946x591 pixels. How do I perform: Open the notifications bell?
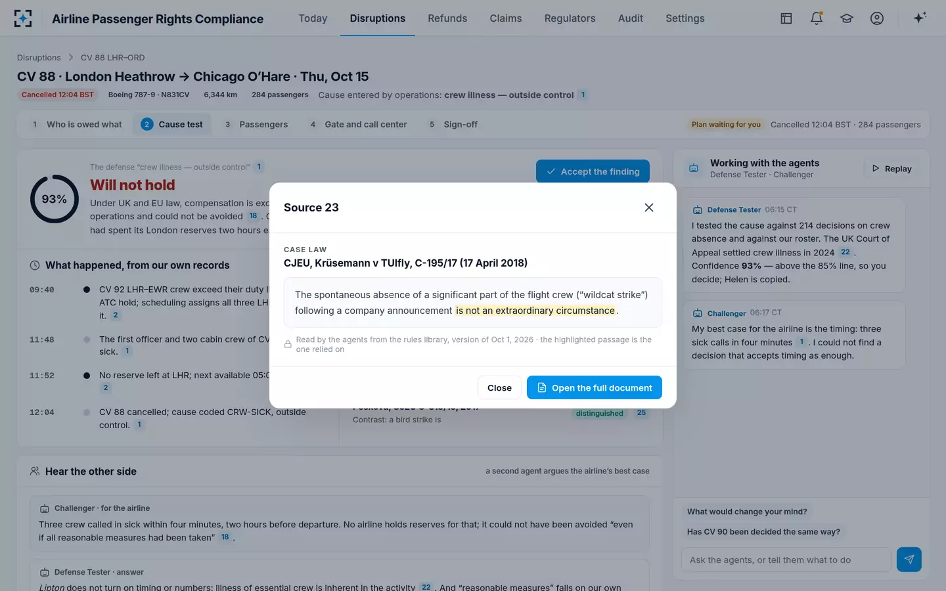pyautogui.click(x=817, y=18)
